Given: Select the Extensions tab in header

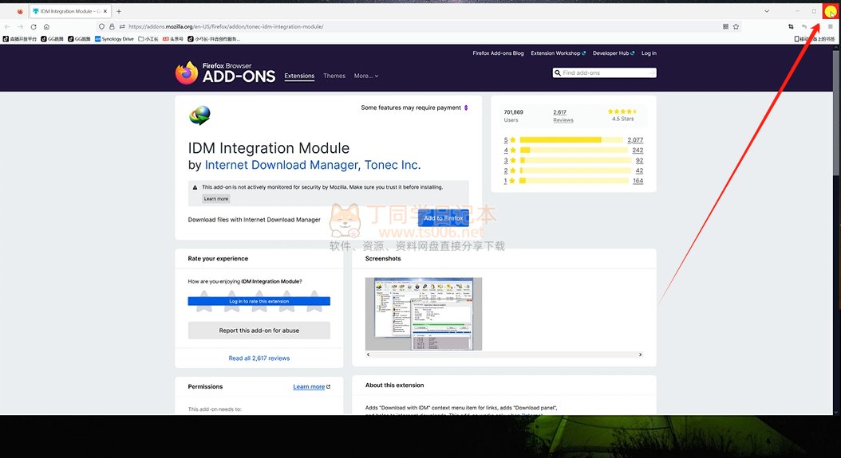Looking at the screenshot, I should pyautogui.click(x=299, y=76).
